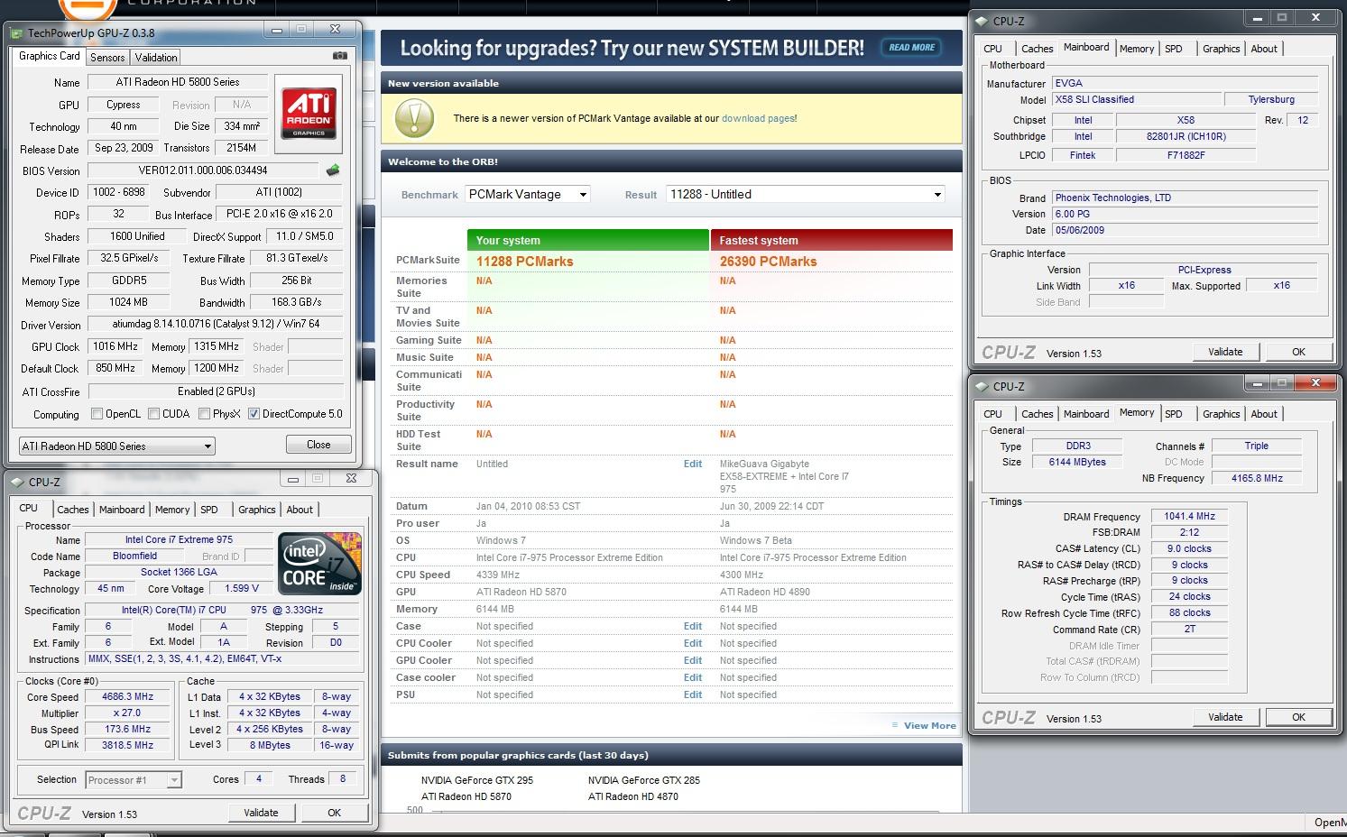The height and width of the screenshot is (837, 1347).
Task: Follow the download pages link
Action: [758, 118]
